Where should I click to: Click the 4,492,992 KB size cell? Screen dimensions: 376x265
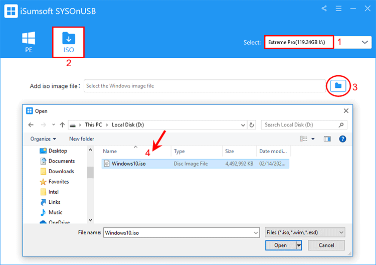click(239, 164)
